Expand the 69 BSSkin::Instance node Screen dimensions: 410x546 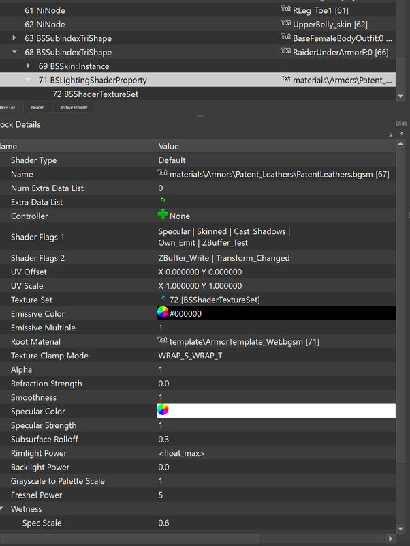[28, 66]
